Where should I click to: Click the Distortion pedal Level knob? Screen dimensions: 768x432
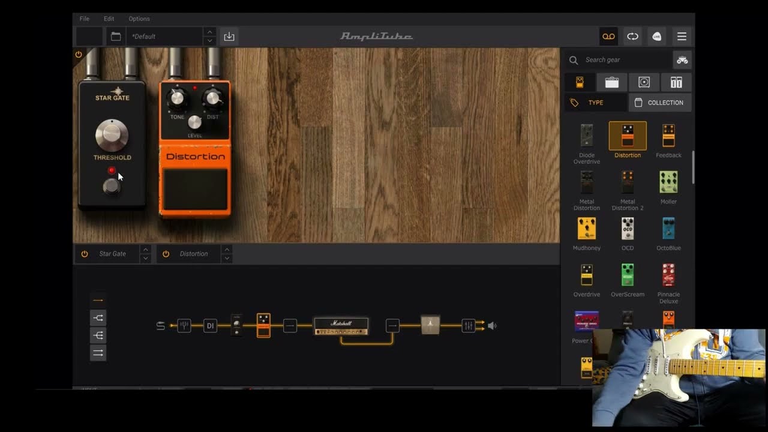pyautogui.click(x=195, y=122)
